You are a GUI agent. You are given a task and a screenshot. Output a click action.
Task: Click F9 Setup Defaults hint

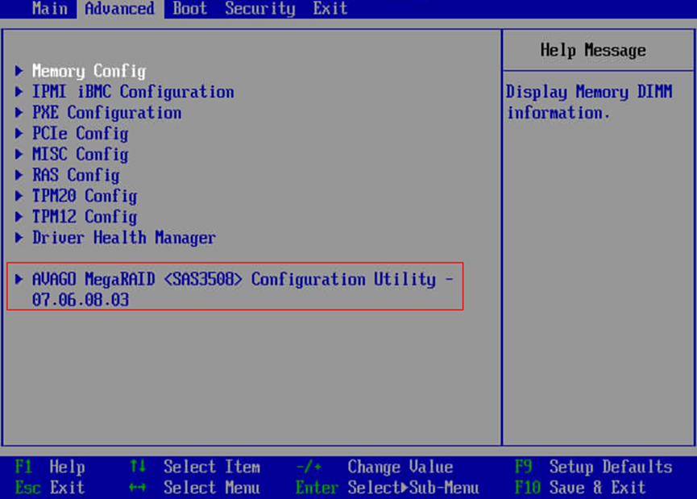click(x=593, y=467)
